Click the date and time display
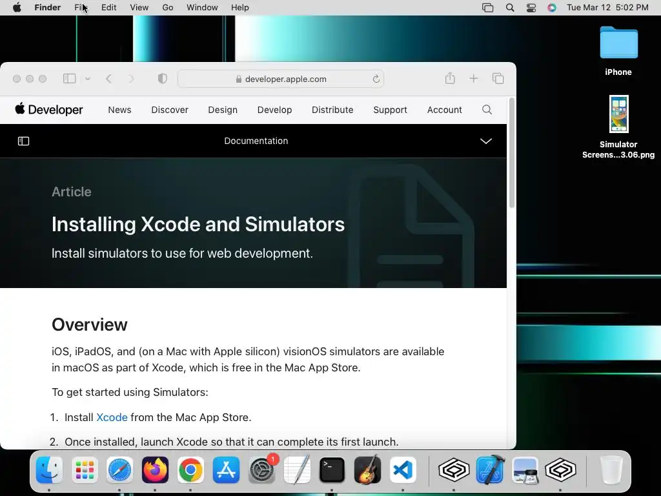Screen dimensions: 661x496 tap(607, 8)
